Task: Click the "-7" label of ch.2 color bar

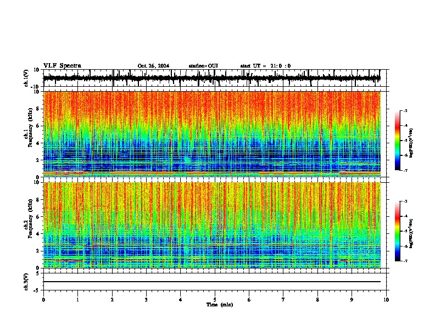Action: pyautogui.click(x=405, y=261)
